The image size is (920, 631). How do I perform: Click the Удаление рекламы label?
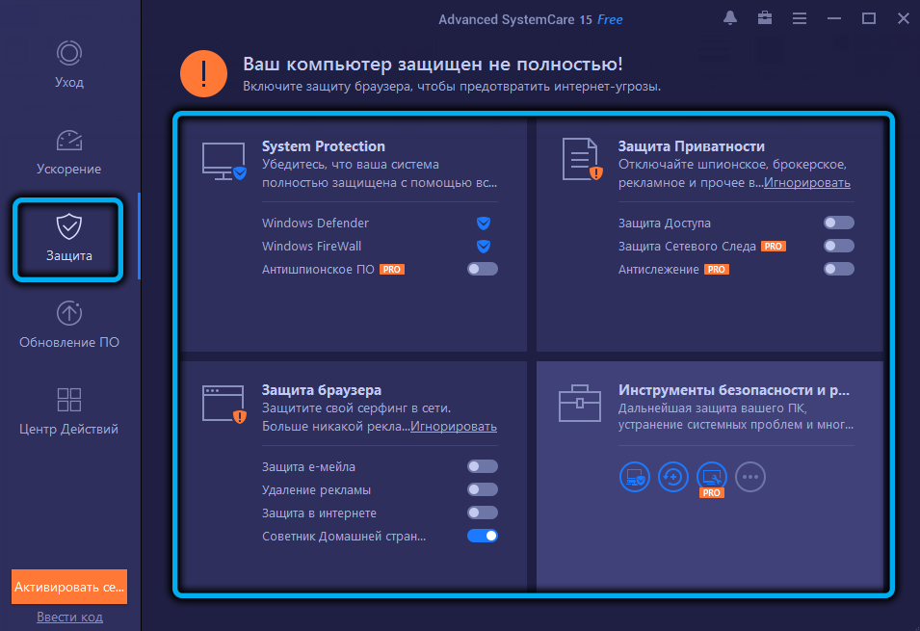[x=316, y=490]
